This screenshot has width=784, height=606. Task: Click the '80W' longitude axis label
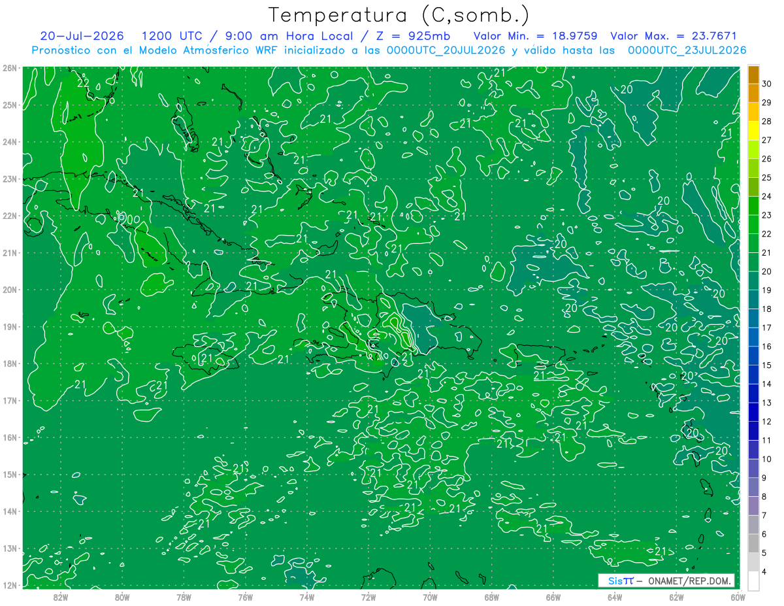click(x=122, y=597)
